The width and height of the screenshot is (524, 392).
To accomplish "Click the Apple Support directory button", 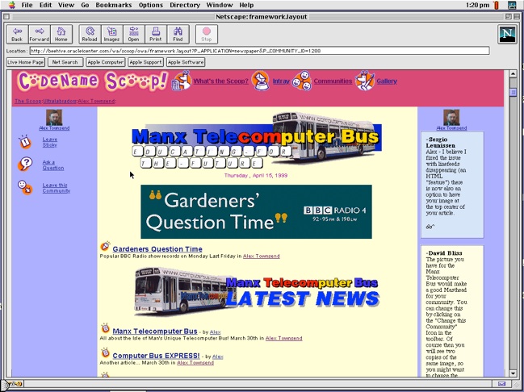I will (x=145, y=62).
